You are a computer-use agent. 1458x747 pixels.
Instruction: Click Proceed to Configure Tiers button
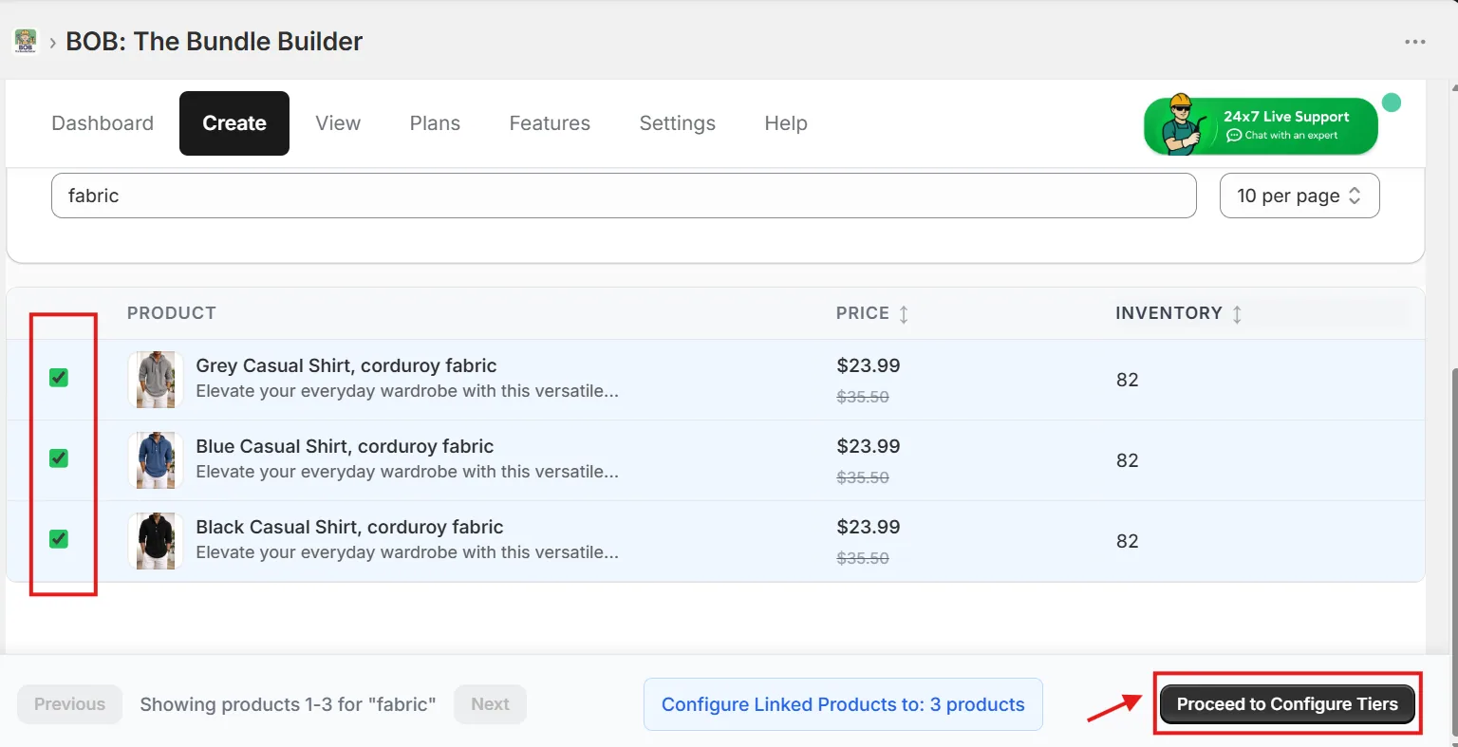1287,704
